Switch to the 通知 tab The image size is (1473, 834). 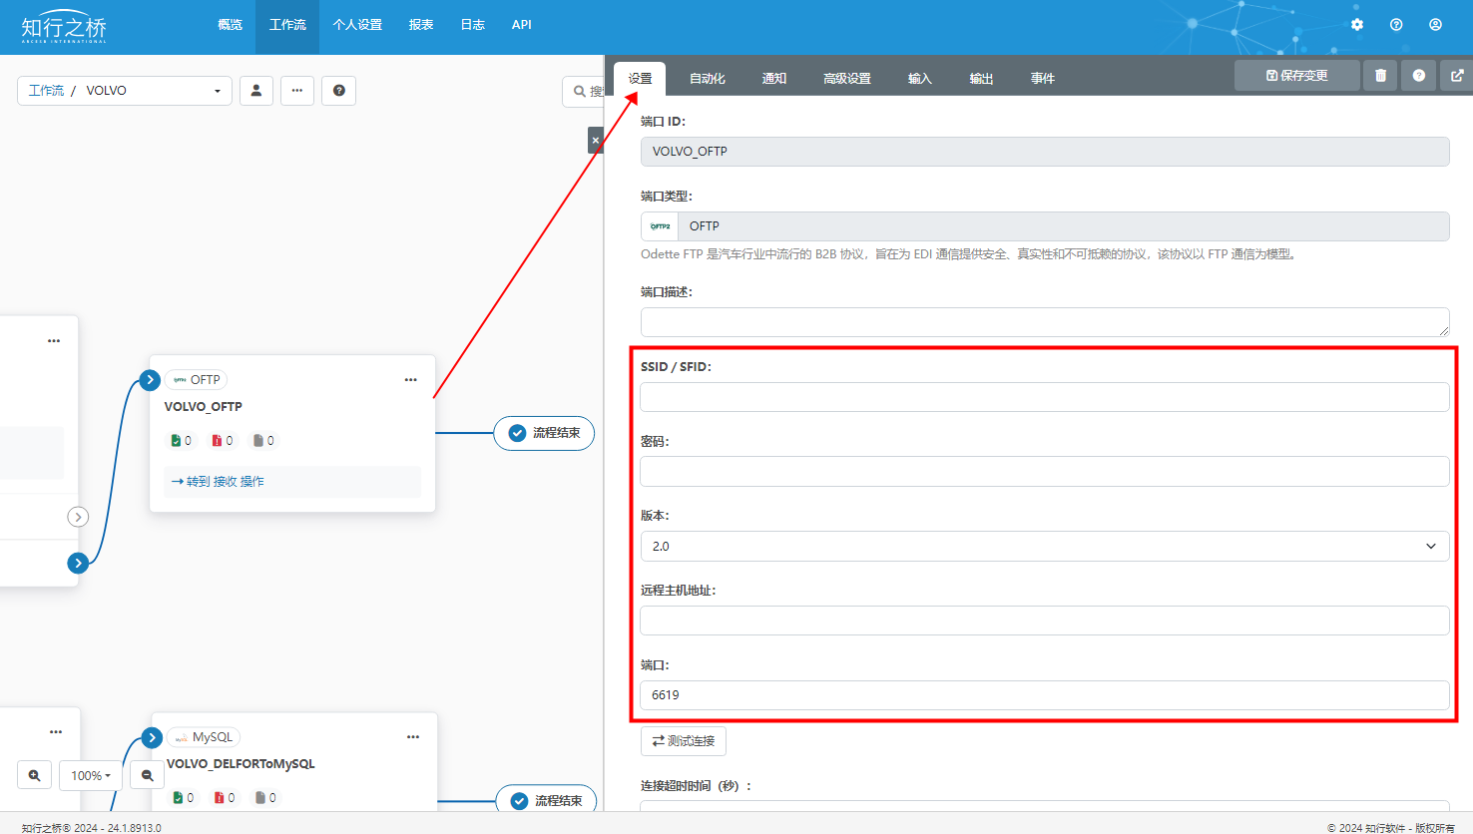click(x=774, y=79)
